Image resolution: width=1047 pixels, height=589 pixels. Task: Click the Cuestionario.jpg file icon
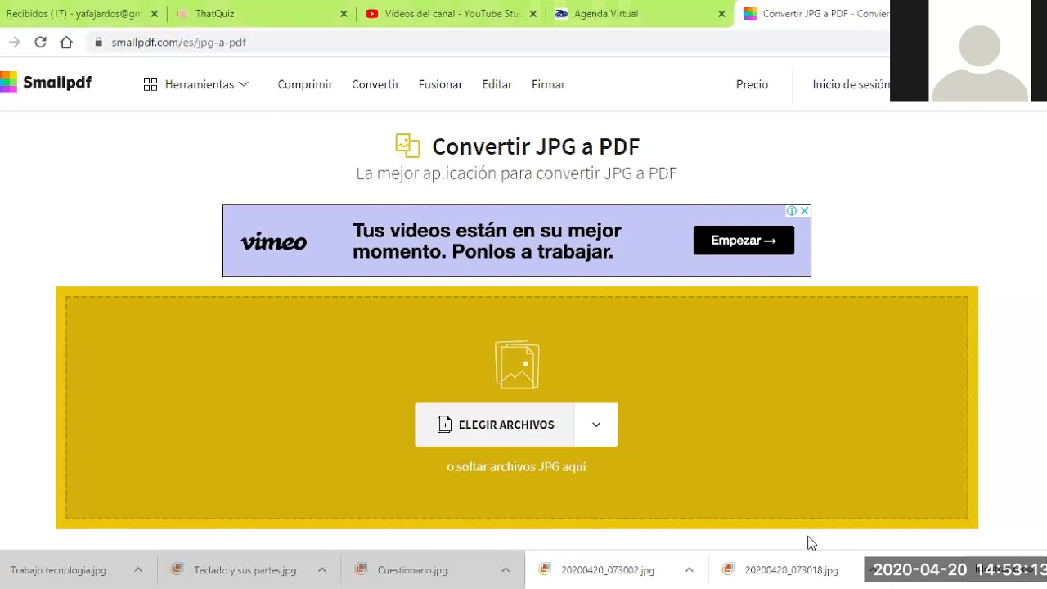361,570
